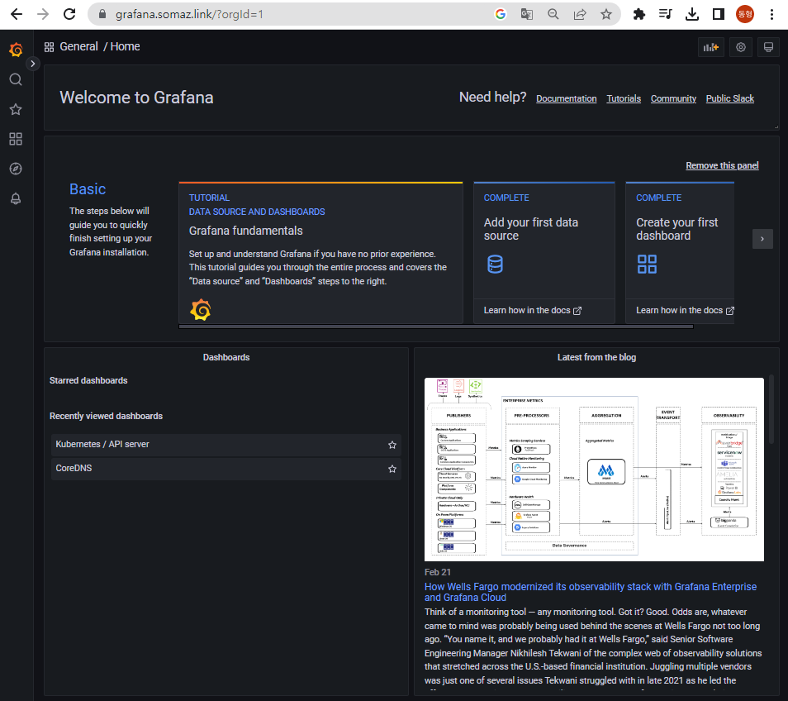
Task: Click site lock icon in address bar
Action: coord(102,14)
